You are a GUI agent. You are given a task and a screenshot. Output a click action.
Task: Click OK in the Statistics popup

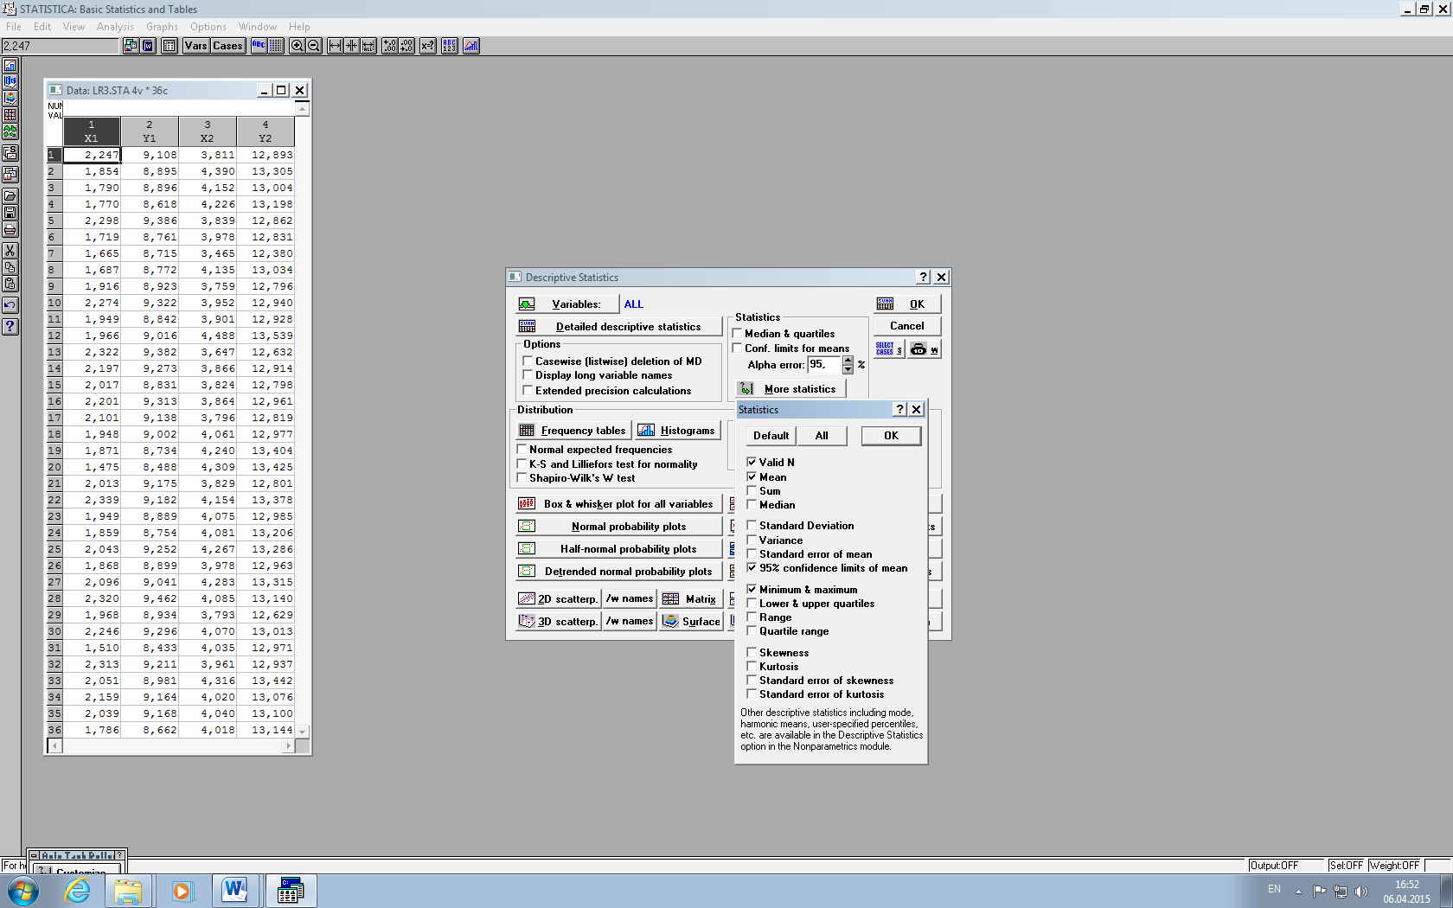(891, 436)
